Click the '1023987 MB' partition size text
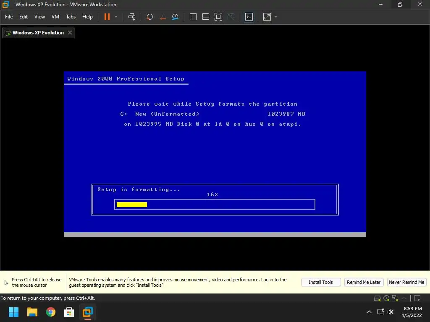 [x=286, y=114]
